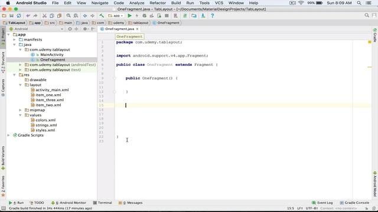Click the tablayout breadcrumb in navigation bar

[139, 23]
